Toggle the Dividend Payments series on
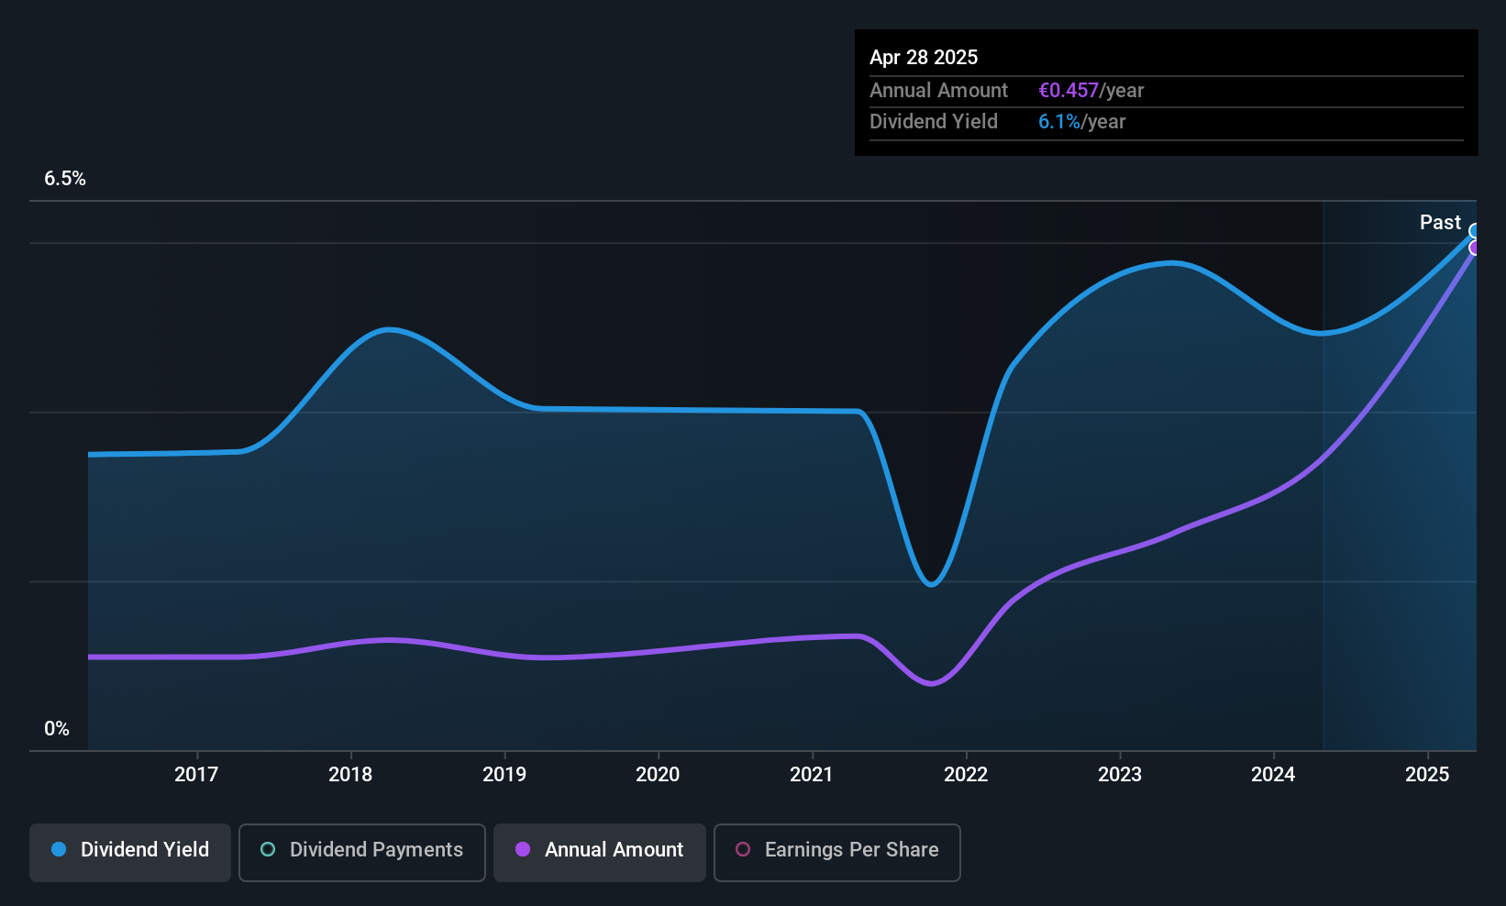Viewport: 1506px width, 906px height. (x=361, y=852)
